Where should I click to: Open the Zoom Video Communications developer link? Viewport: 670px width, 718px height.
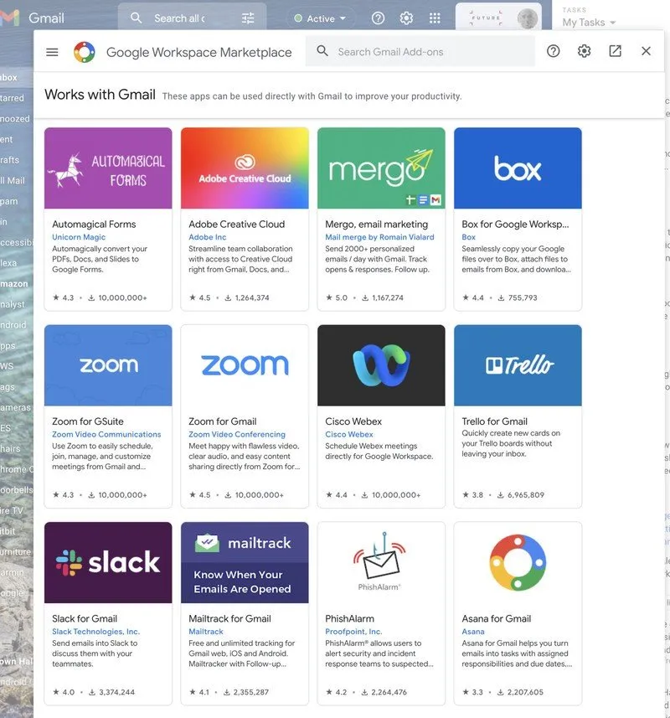point(106,434)
